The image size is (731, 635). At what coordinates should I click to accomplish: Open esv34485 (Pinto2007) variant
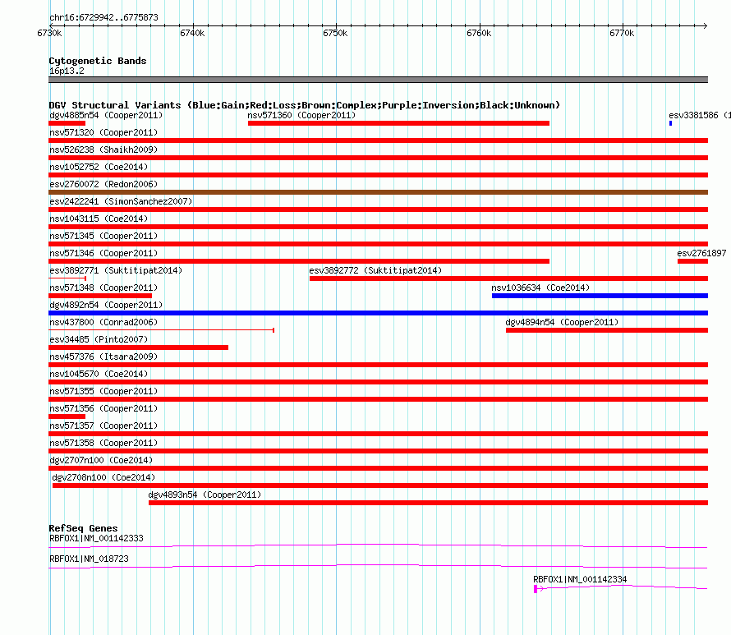point(99,339)
